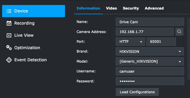The width and height of the screenshot is (190, 98).
Task: Click the port number field 65001
Action: (161, 41)
